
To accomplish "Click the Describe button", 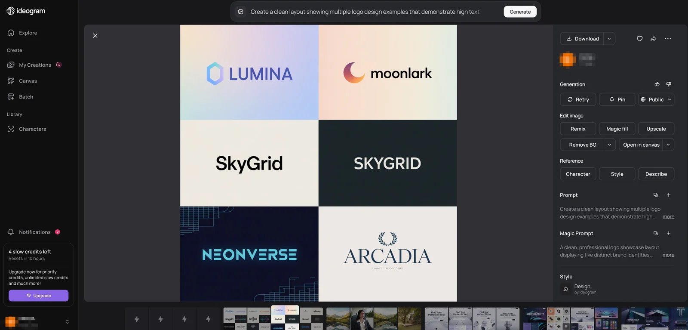I will pos(656,174).
